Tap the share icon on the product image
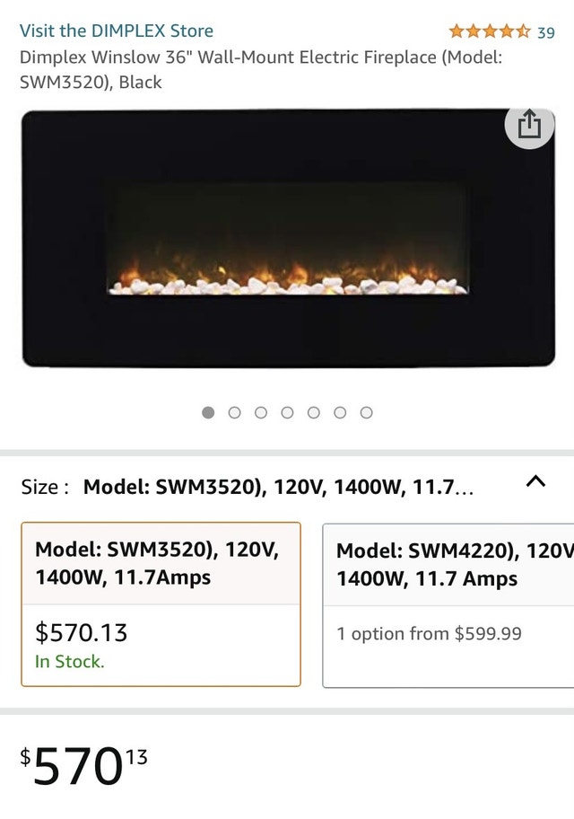This screenshot has width=574, height=819. click(529, 126)
